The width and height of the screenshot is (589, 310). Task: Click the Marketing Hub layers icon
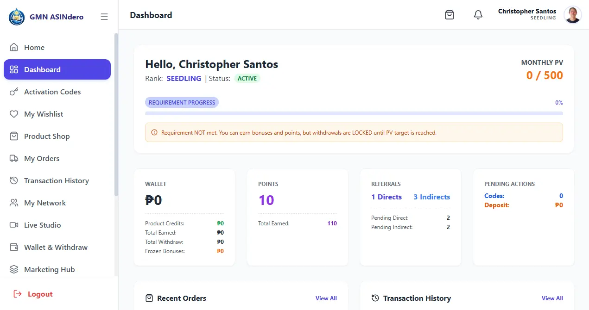coord(14,269)
